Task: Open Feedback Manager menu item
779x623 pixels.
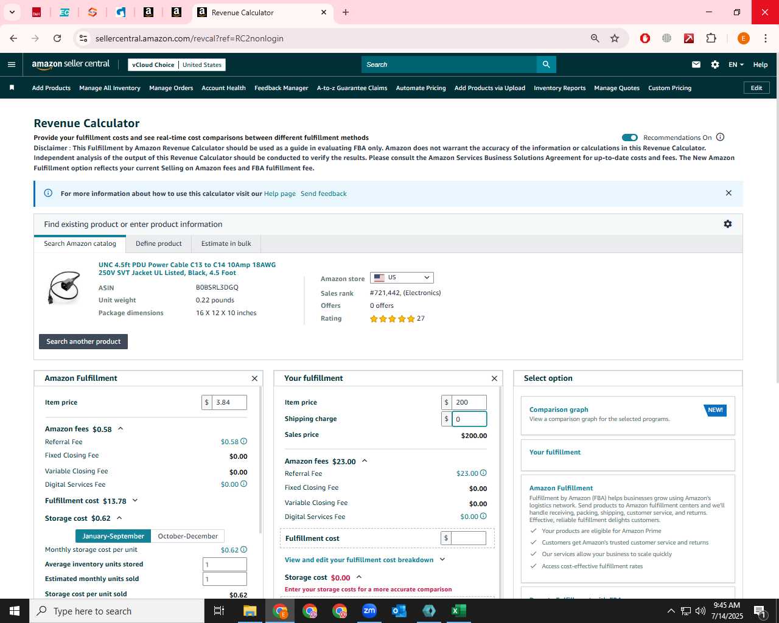Action: click(x=281, y=88)
